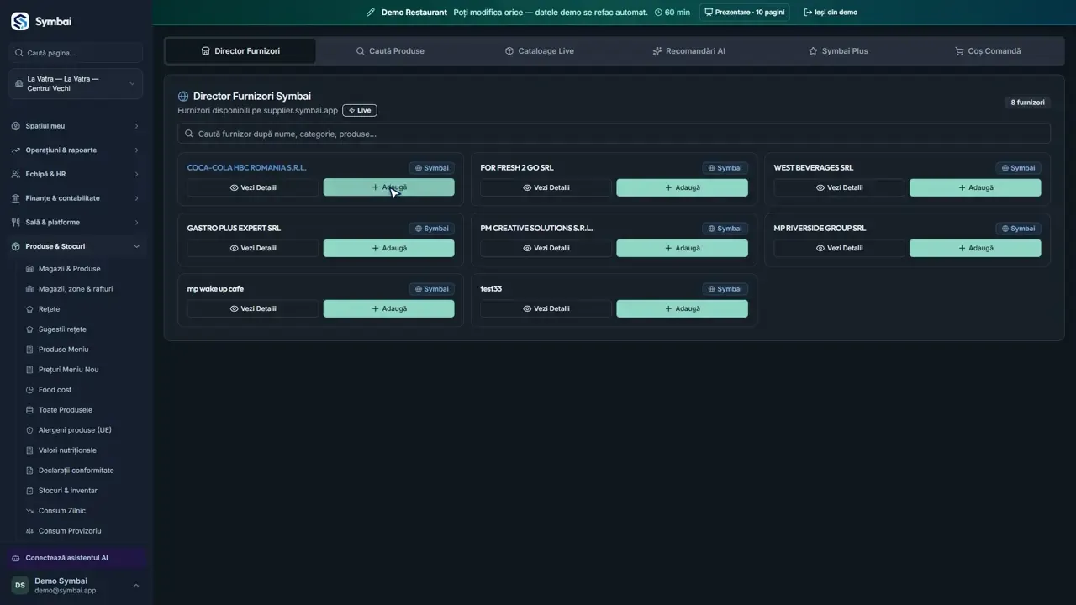
Task: Go to the Coș Comandă tab
Action: pos(988,51)
